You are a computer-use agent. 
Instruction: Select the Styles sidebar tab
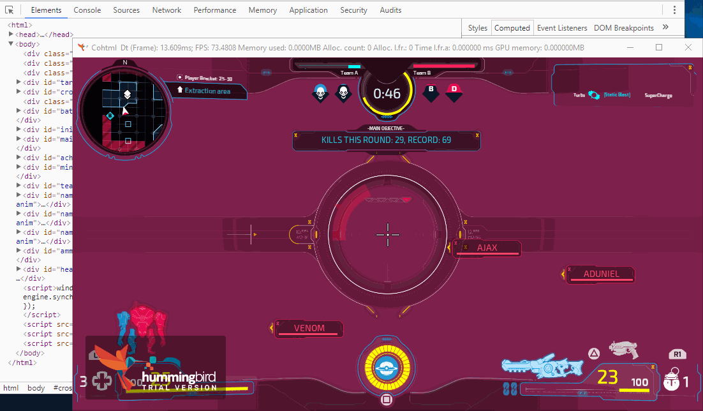(477, 27)
